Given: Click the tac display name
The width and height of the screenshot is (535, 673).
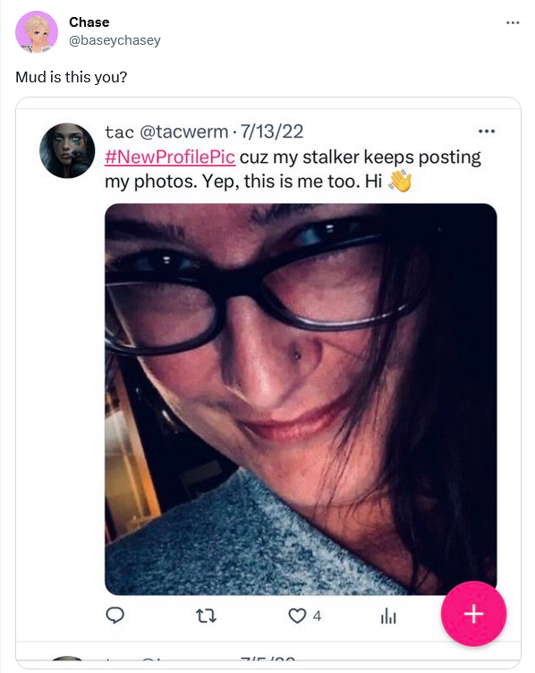Looking at the screenshot, I should coord(119,132).
